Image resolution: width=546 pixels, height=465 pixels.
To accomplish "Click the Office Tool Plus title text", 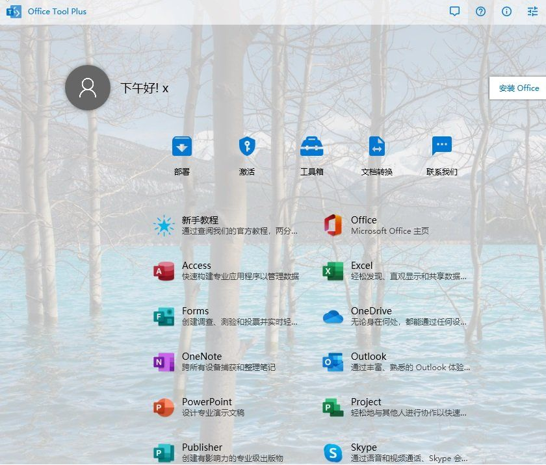I will (57, 12).
